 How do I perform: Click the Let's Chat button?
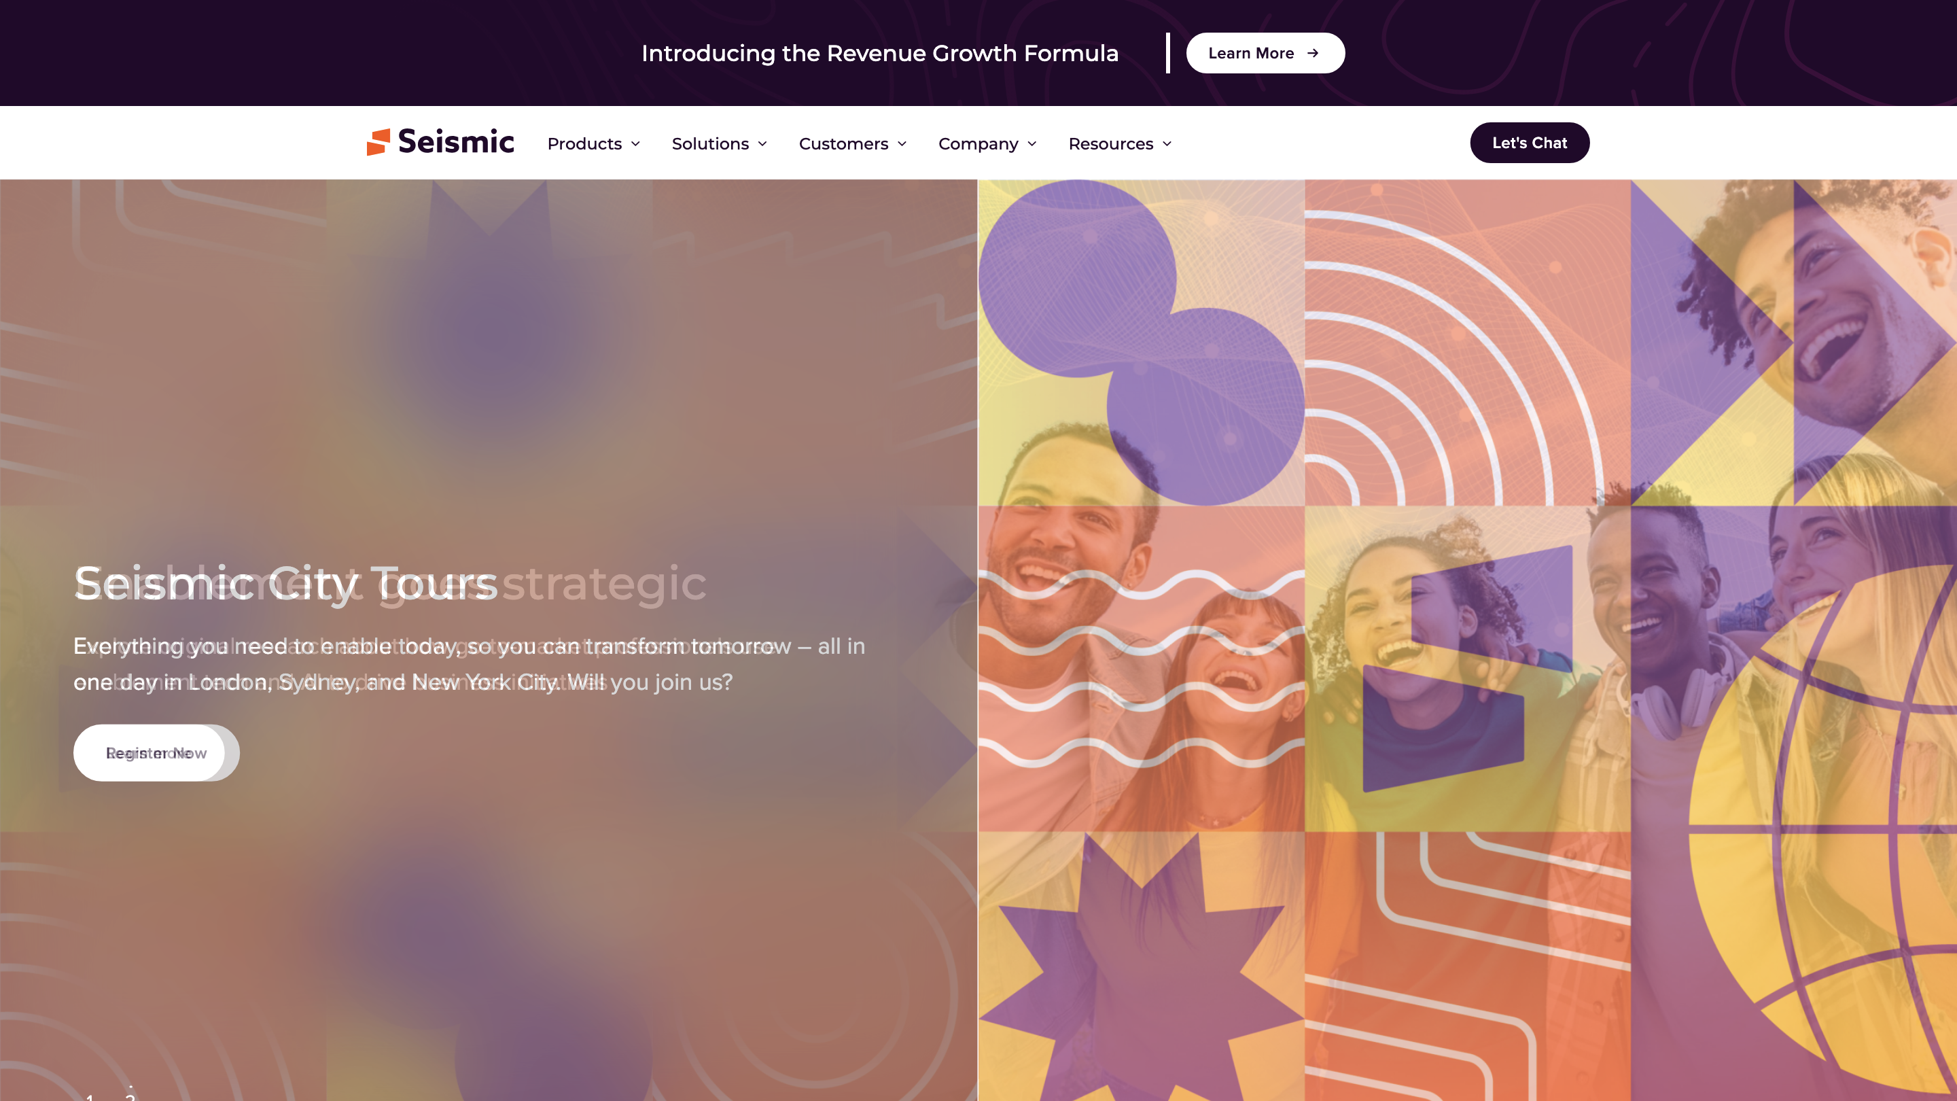[x=1530, y=143]
